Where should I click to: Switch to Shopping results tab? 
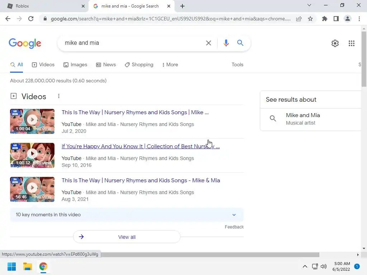click(139, 65)
